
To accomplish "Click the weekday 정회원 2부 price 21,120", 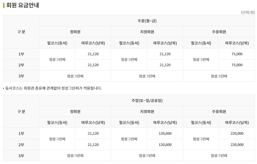I will pos(93,65).
